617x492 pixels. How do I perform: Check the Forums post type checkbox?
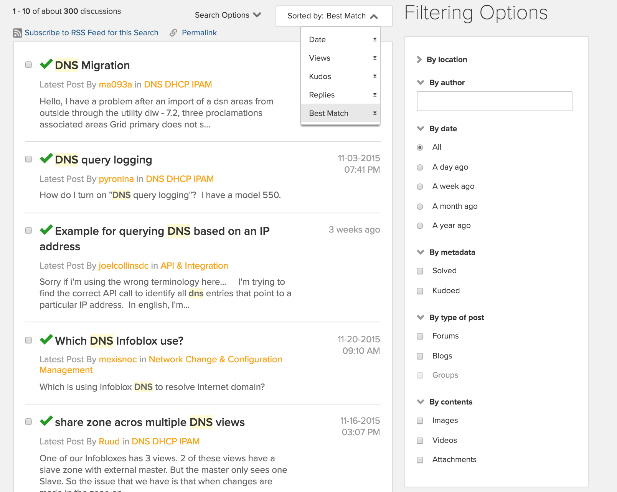420,337
